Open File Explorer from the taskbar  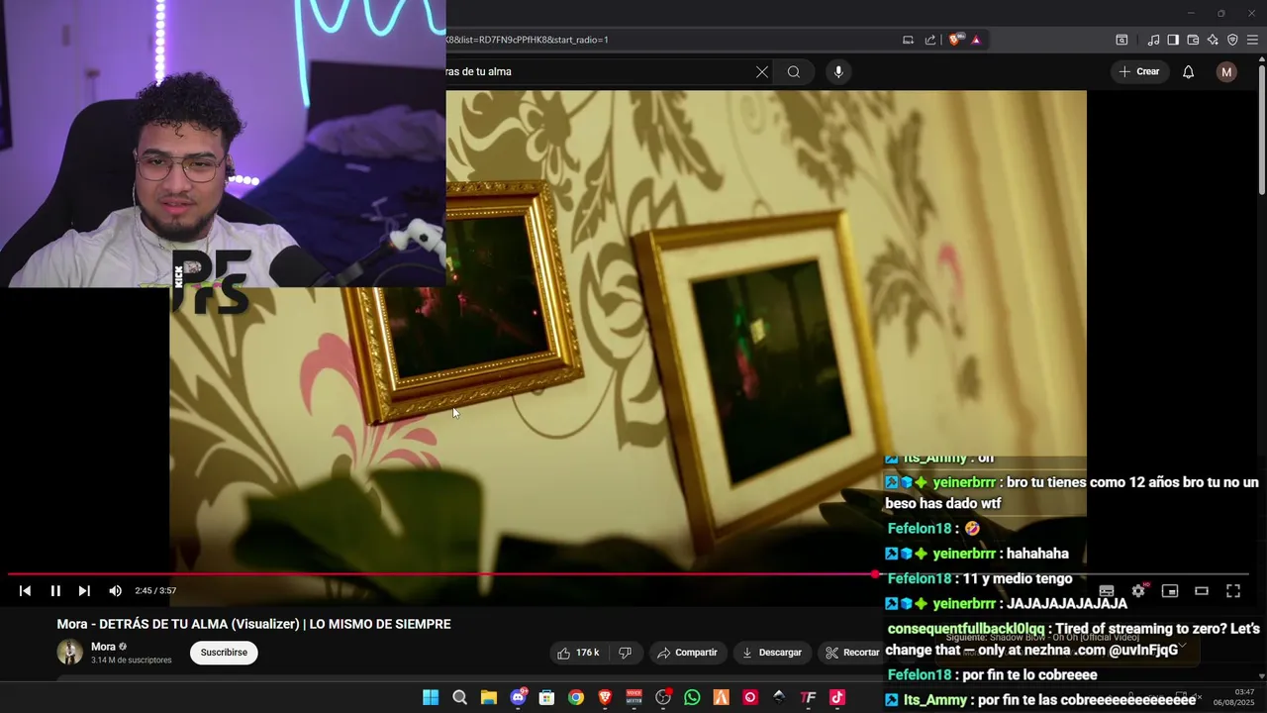click(489, 698)
